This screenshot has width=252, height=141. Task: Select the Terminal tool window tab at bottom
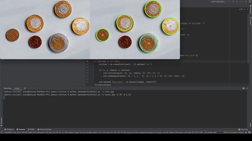coord(21,129)
